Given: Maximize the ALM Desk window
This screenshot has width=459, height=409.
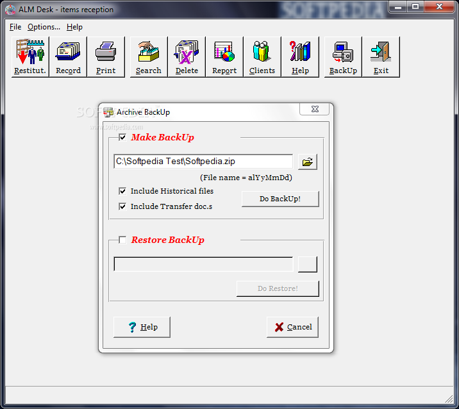Looking at the screenshot, I should 415,6.
